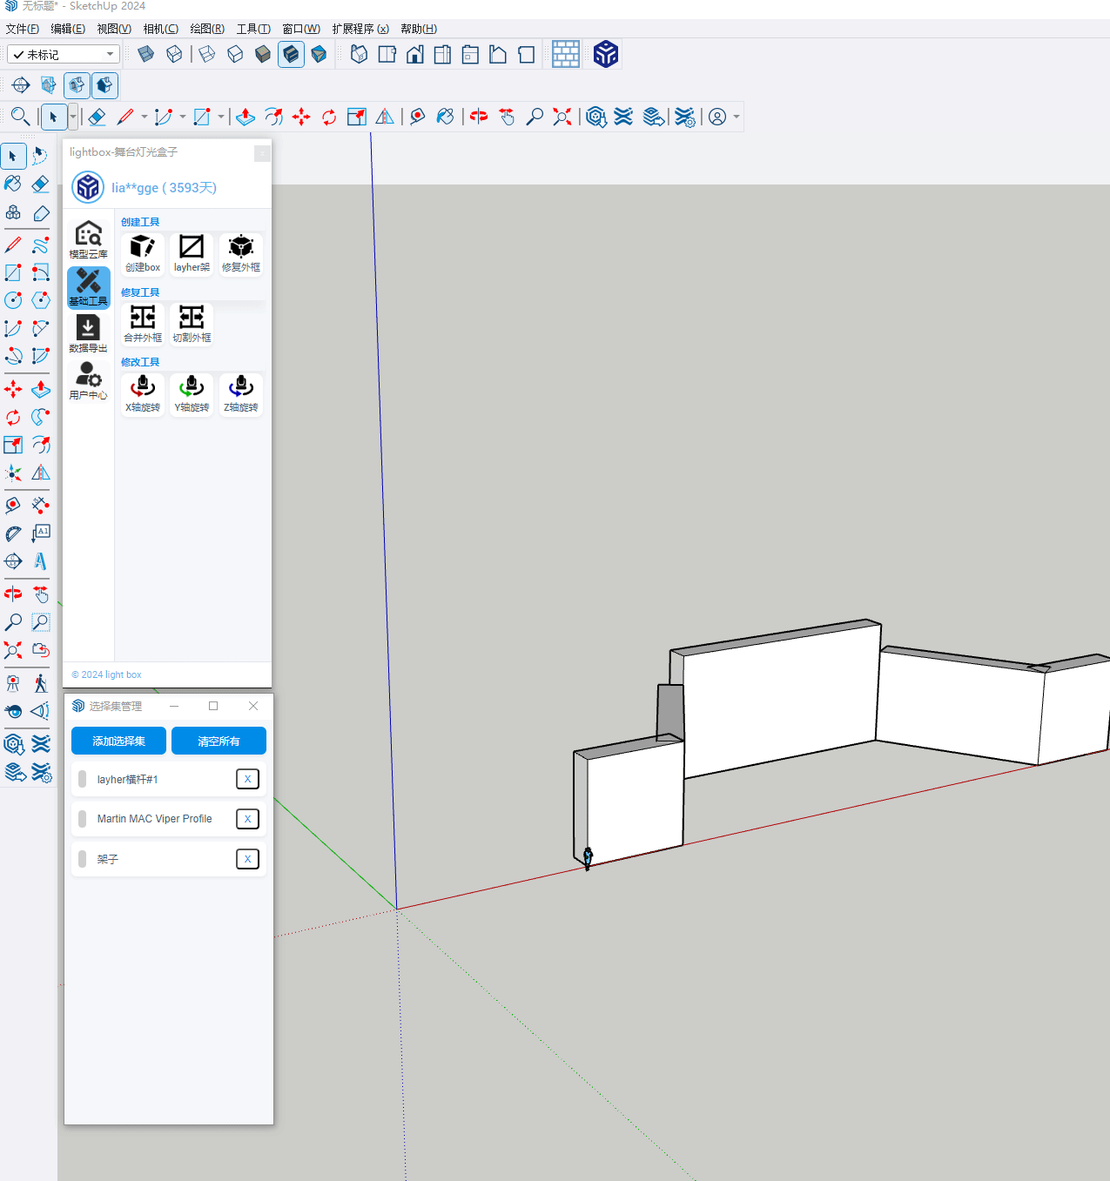This screenshot has width=1110, height=1181.
Task: Click the 清空所有 button
Action: [x=219, y=741]
